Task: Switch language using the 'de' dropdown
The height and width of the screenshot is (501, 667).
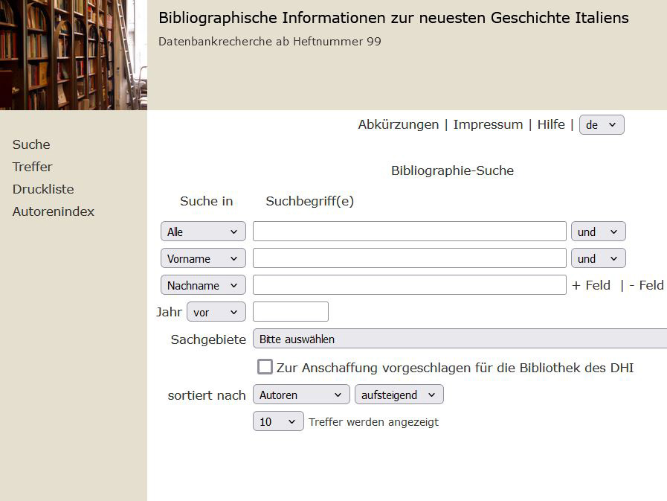Action: 601,124
